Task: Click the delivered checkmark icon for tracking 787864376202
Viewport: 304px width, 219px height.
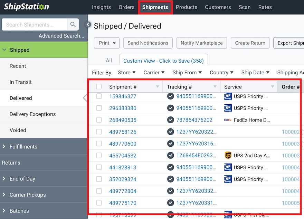Action: point(171,120)
